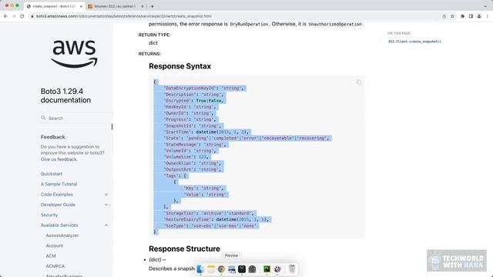Click the search magnifier icon in the sidebar
The height and width of the screenshot is (277, 493).
click(43, 118)
